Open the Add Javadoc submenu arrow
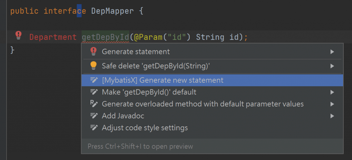The image size is (352, 160). pyautogui.click(x=332, y=116)
